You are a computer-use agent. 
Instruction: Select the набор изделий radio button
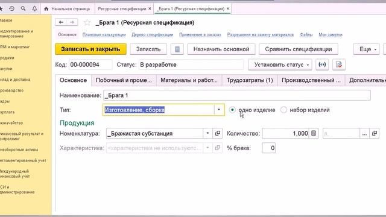point(283,110)
